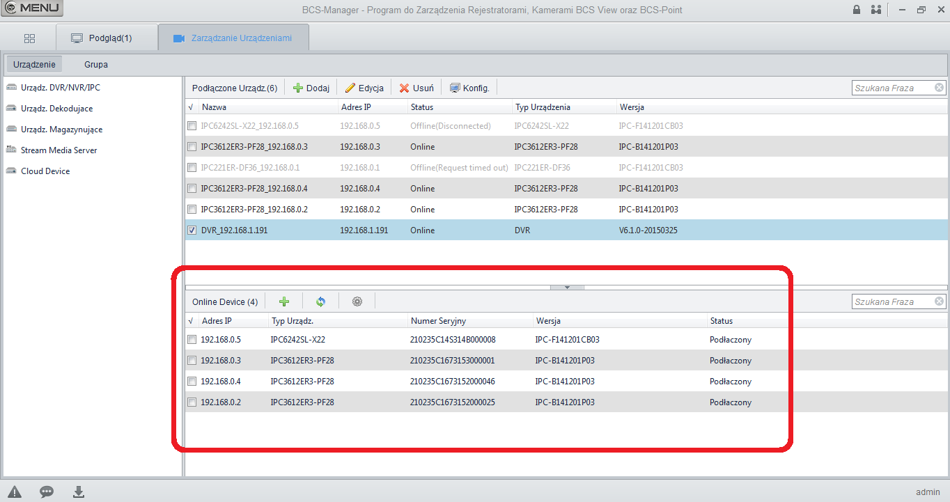Screen dimensions: 950x502
Task: Check online device 192.168.0.3 checkbox
Action: point(192,361)
